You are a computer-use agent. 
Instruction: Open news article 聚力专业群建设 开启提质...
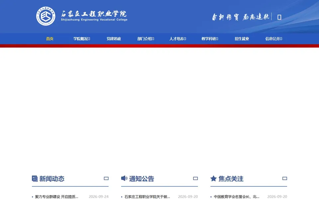(56, 197)
